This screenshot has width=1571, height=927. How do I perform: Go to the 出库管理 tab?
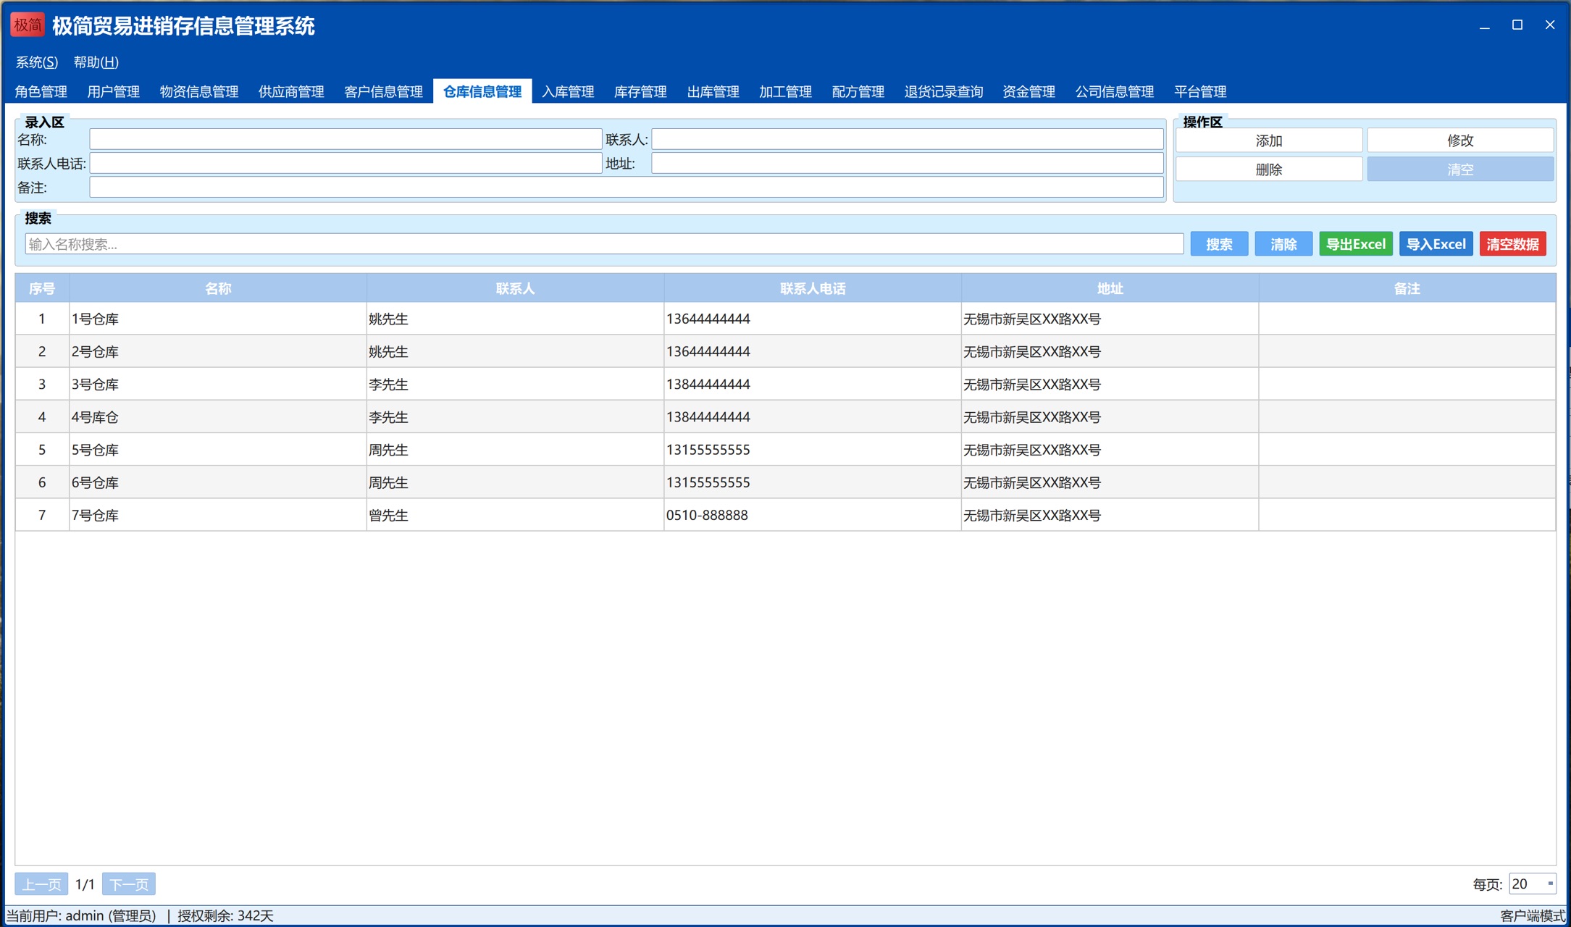click(x=713, y=92)
